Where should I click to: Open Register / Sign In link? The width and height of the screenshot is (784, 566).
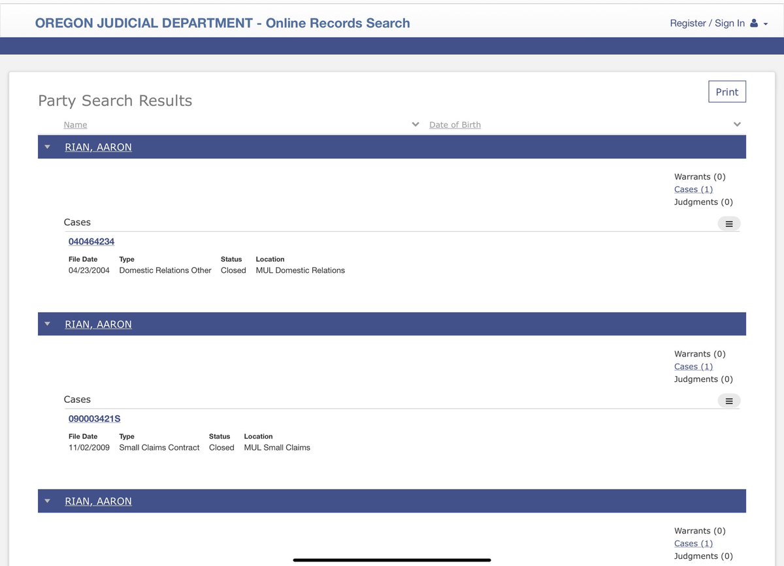pos(707,23)
